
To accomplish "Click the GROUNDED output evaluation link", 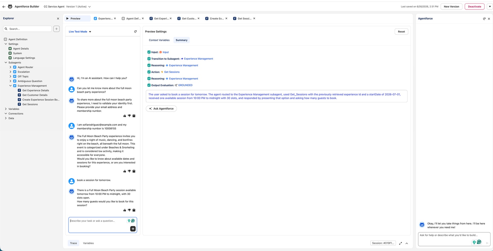I will point(185,85).
